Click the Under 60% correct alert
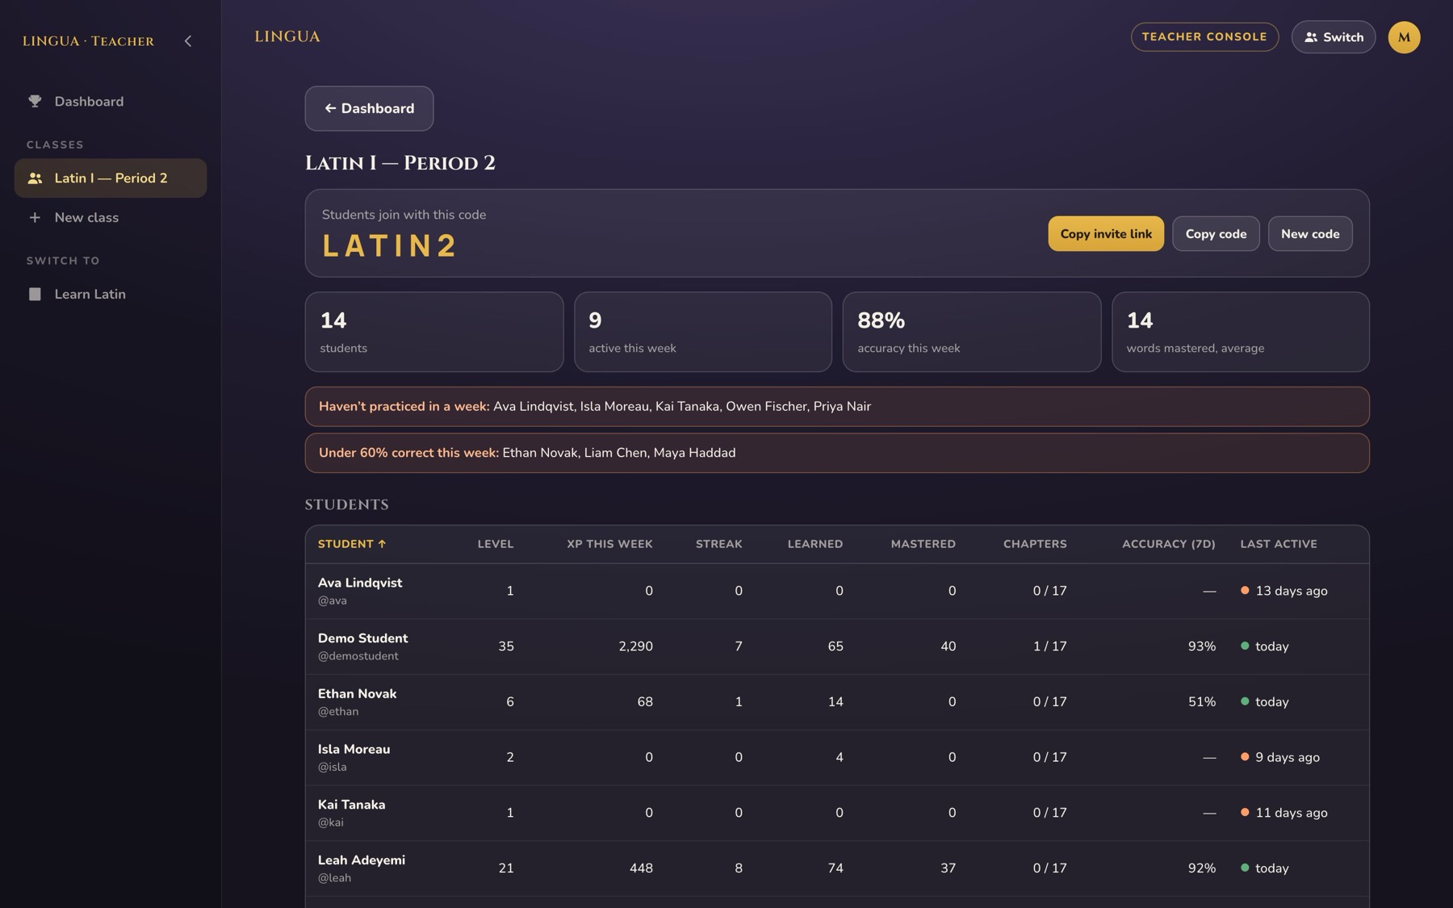This screenshot has height=908, width=1453. [837, 453]
